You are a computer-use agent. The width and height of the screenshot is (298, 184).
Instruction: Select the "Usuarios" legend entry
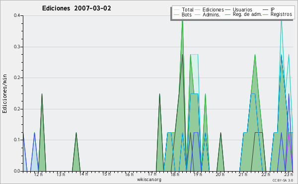click(242, 9)
